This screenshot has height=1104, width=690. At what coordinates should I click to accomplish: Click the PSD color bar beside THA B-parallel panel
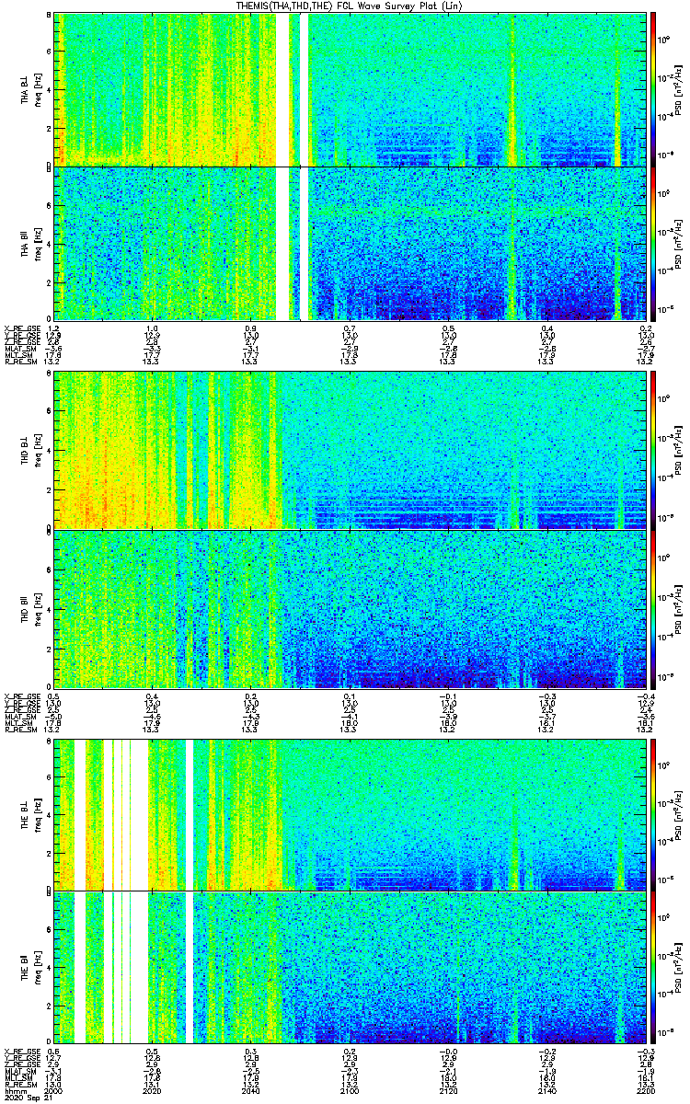[653, 243]
